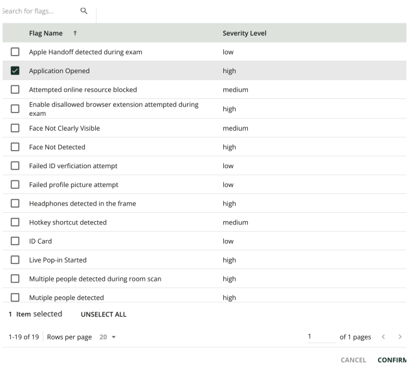This screenshot has width=420, height=370.
Task: Go to previous page chevron
Action: (x=383, y=337)
